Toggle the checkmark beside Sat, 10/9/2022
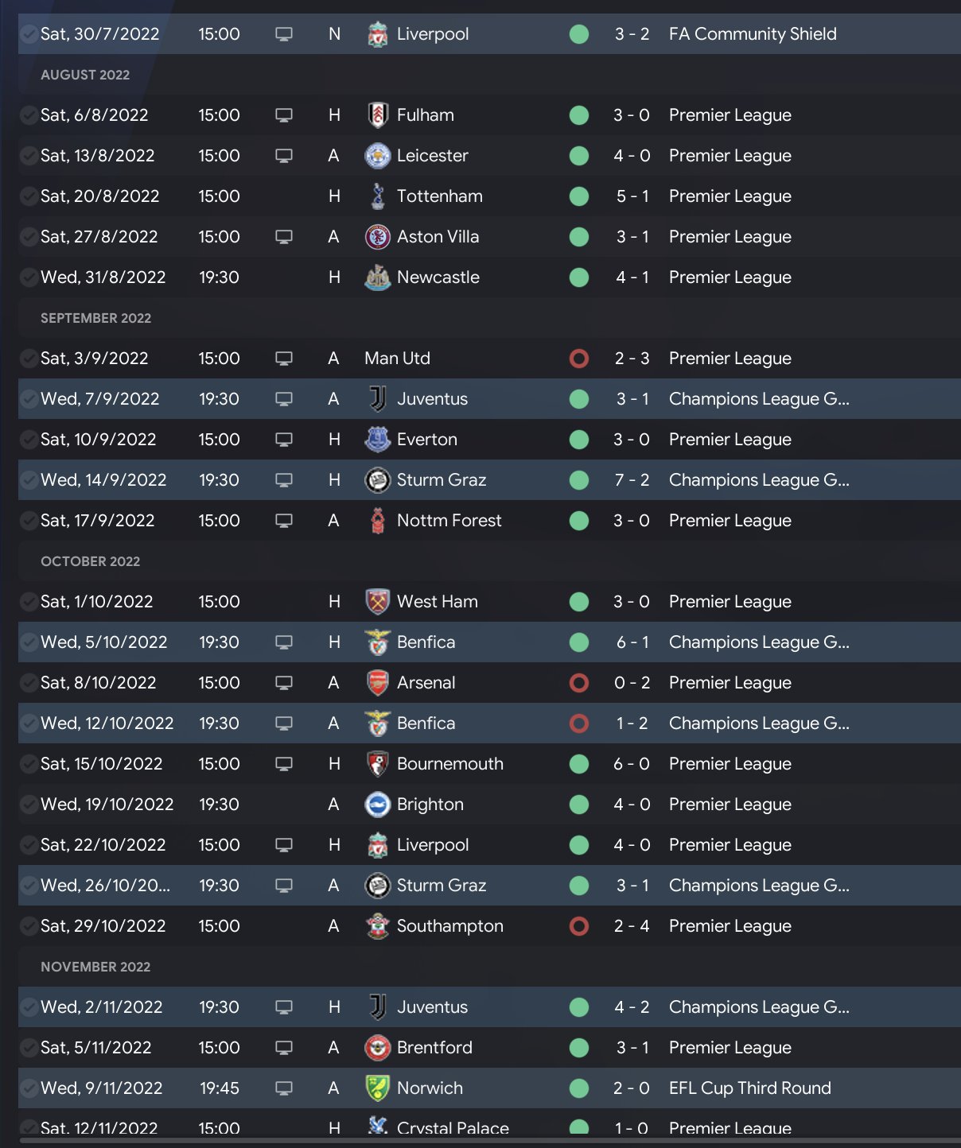Screen dimensions: 961x1148 coord(29,440)
